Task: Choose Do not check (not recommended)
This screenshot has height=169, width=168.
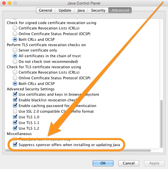Action: click(x=15, y=61)
